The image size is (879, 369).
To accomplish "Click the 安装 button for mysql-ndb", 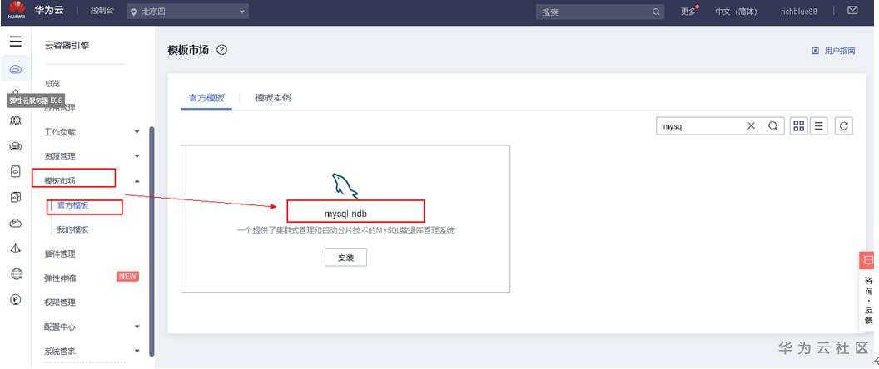I will (345, 258).
